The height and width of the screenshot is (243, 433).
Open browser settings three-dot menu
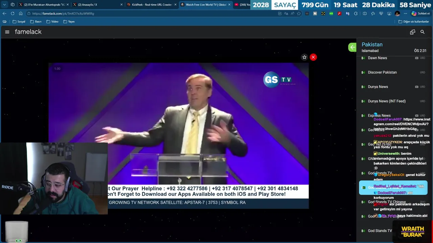405,13
